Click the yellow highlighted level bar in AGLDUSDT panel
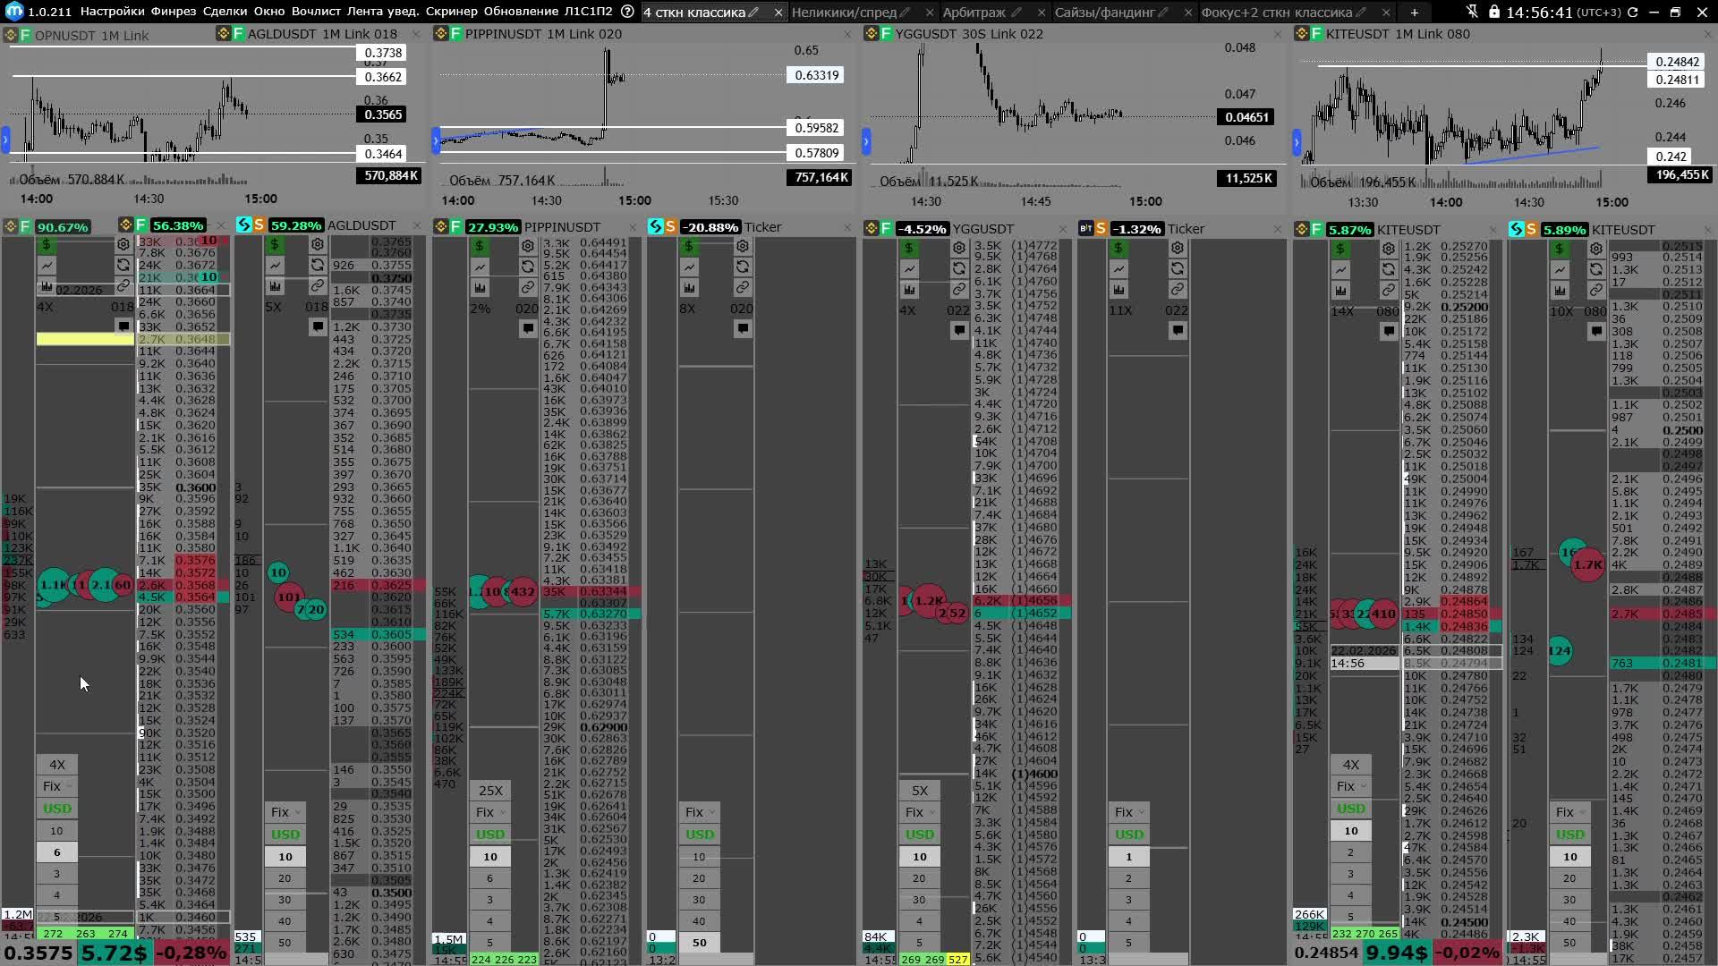This screenshot has height=966, width=1718. point(85,339)
